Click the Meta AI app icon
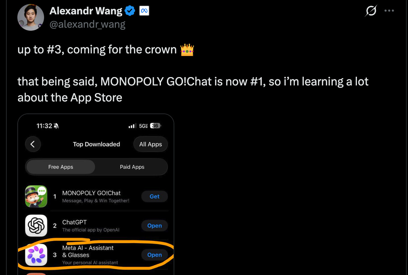408x275 pixels. click(x=36, y=255)
